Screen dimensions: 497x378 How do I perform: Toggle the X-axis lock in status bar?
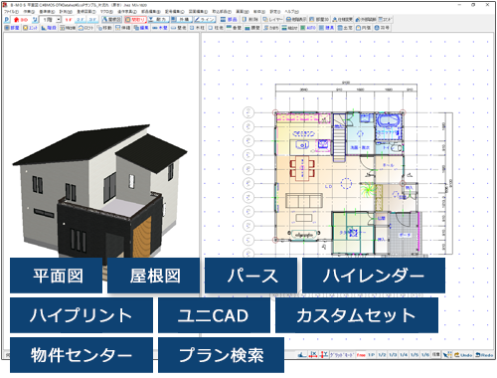[313, 355]
